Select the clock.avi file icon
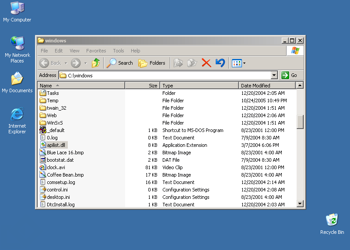The height and width of the screenshot is (250, 350). point(43,167)
